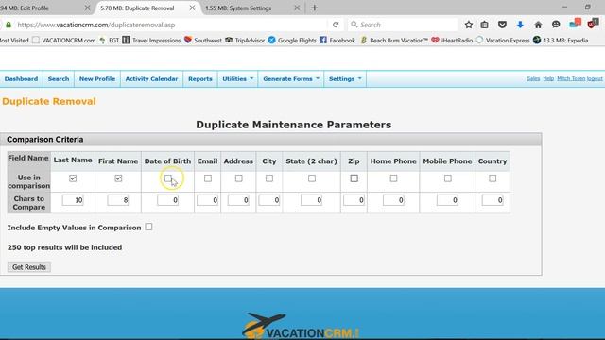Open the Activity Calendar menu item
The width and height of the screenshot is (605, 340).
(151, 79)
